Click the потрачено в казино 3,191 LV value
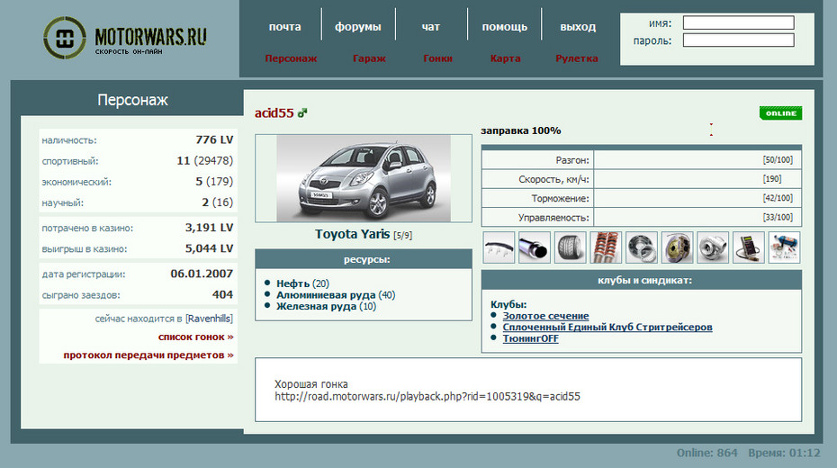837x468 pixels. click(209, 228)
